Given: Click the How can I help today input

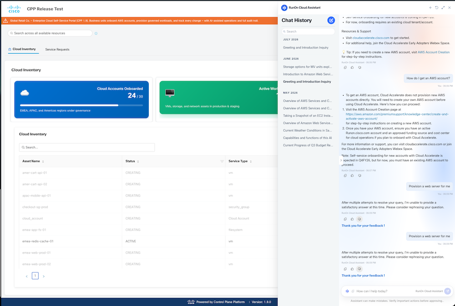Looking at the screenshot, I should click(x=384, y=291).
